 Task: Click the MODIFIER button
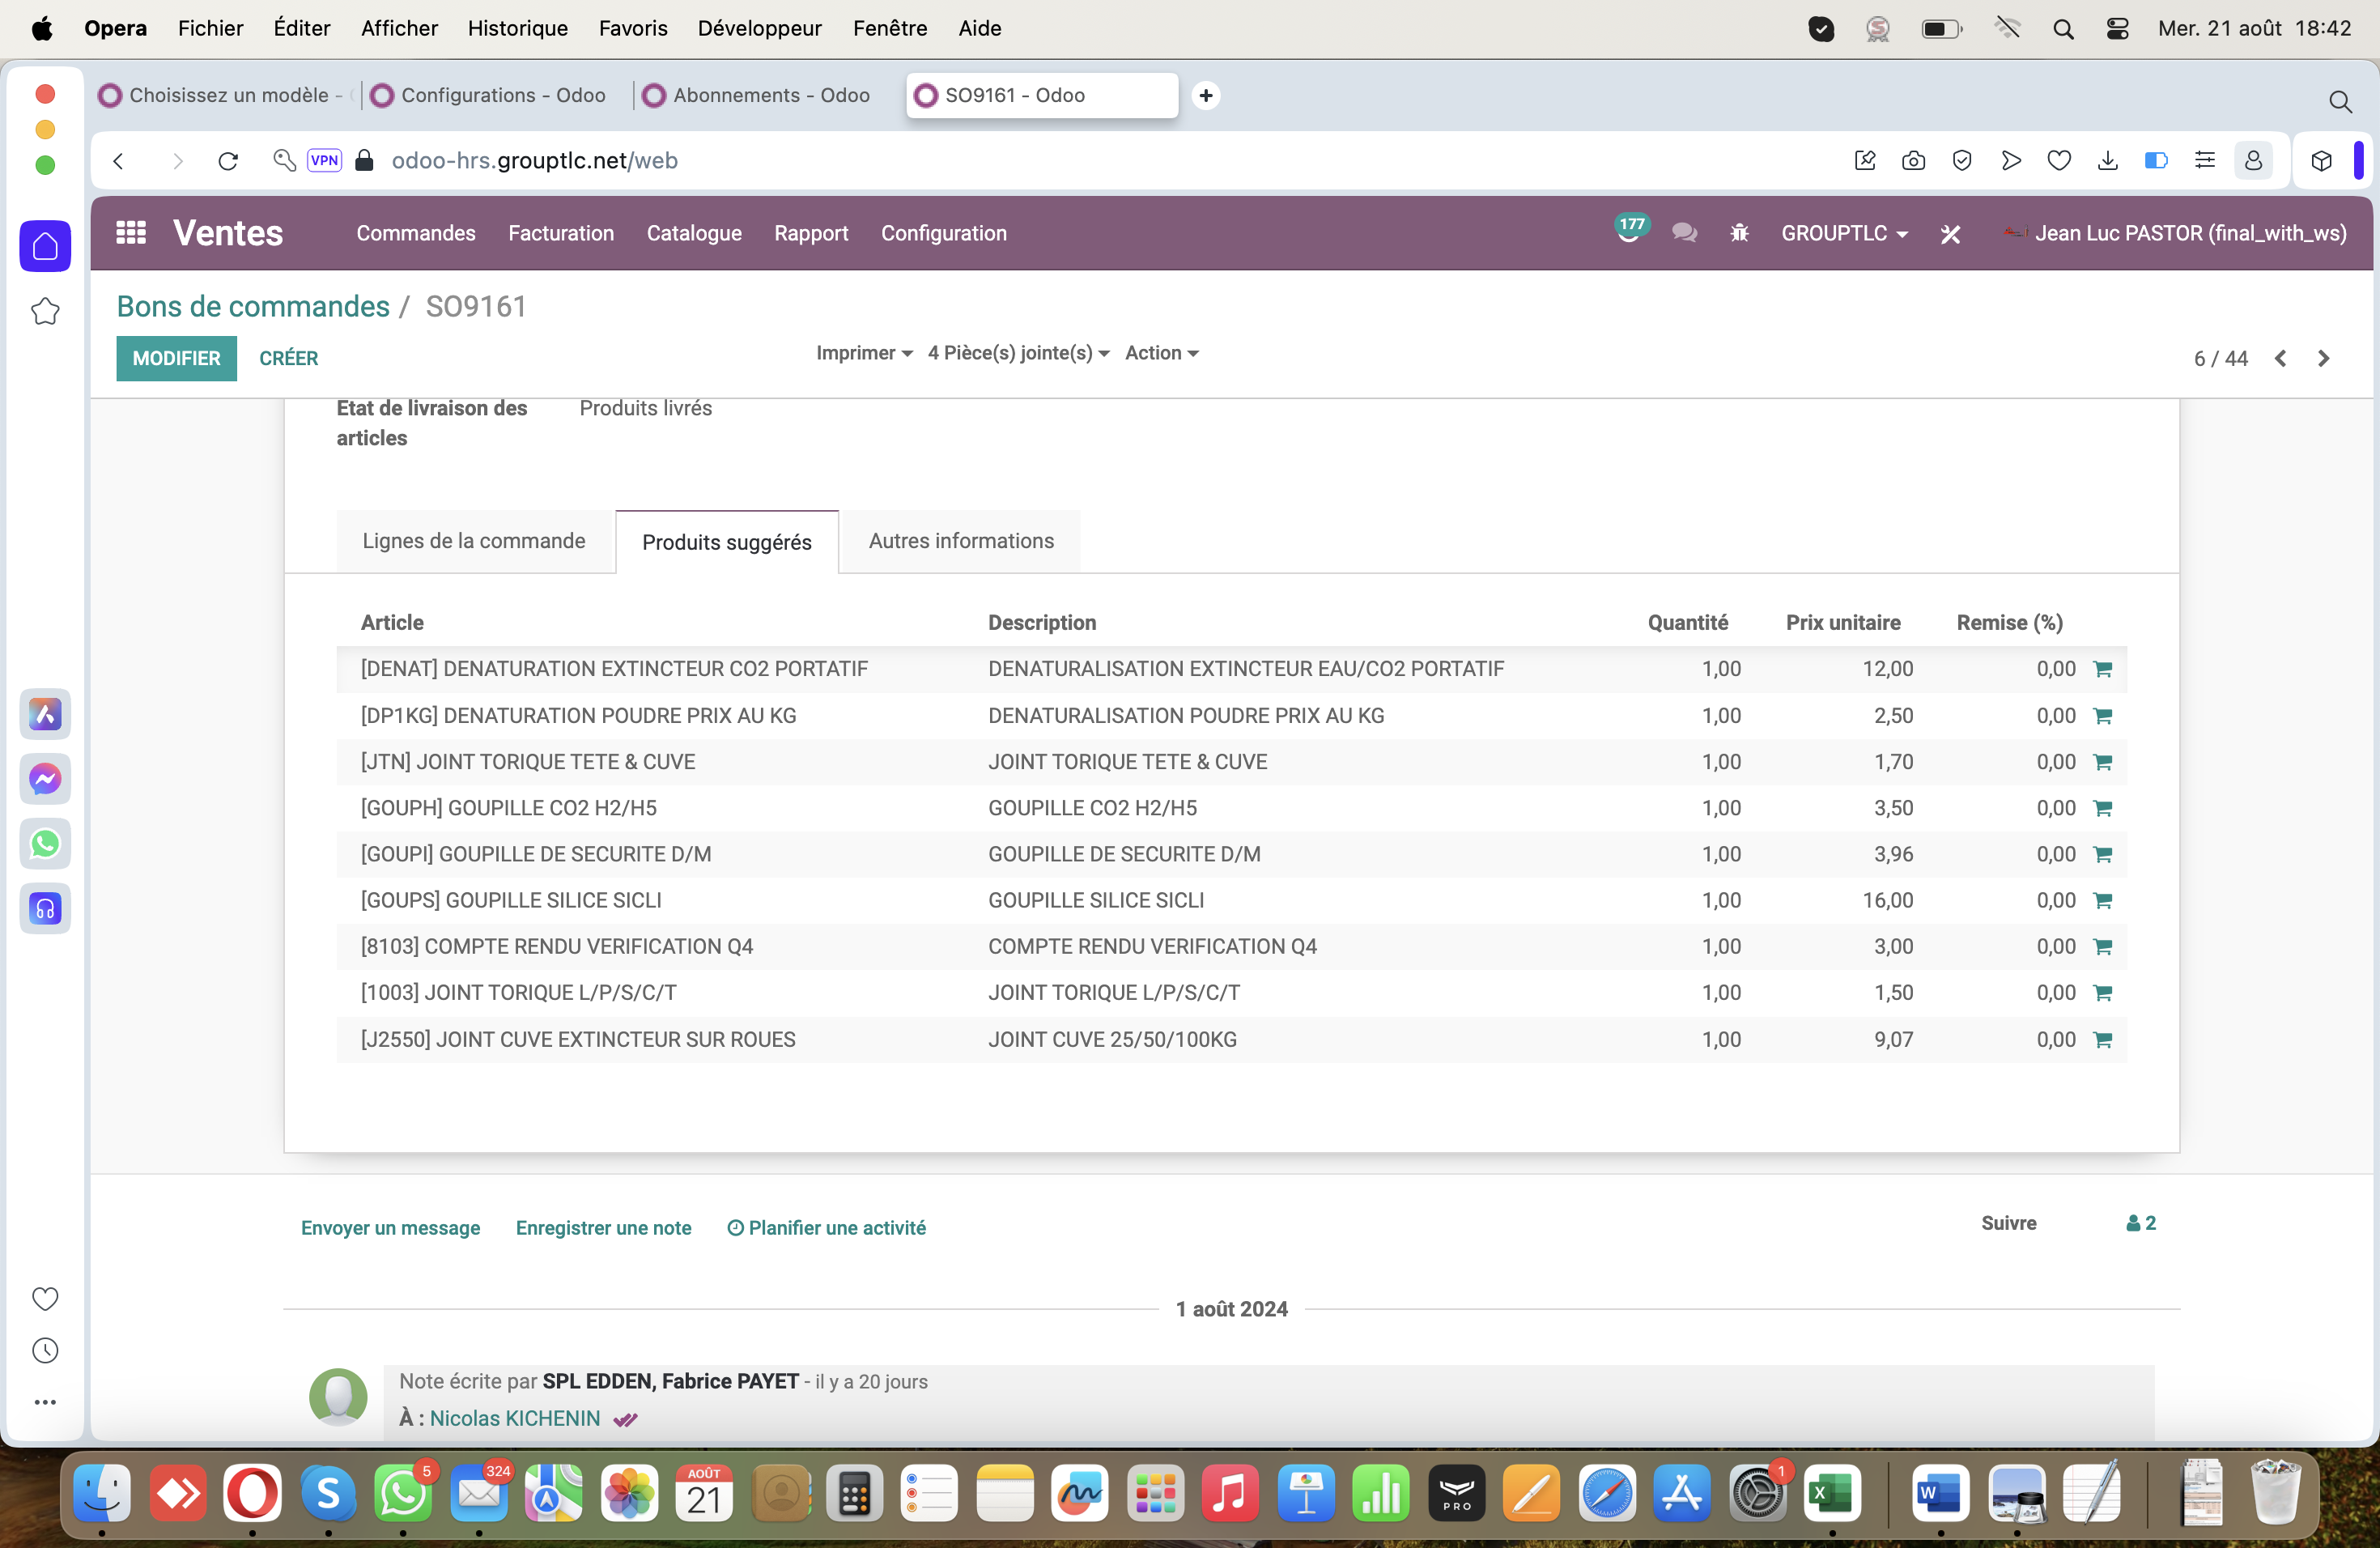176,358
